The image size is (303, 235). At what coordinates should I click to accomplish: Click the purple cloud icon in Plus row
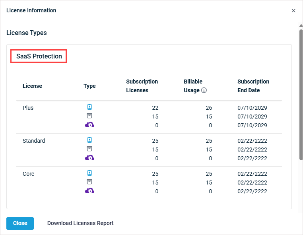89,125
